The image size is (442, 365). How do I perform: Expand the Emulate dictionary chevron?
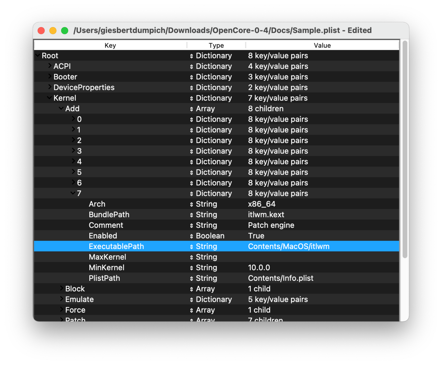point(62,299)
